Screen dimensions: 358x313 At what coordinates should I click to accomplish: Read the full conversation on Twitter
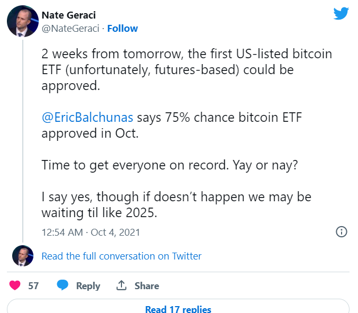pos(121,256)
